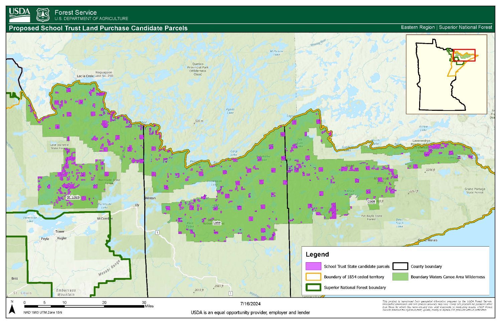
Task: Click the USDA logo in the header
Action: coord(19,15)
